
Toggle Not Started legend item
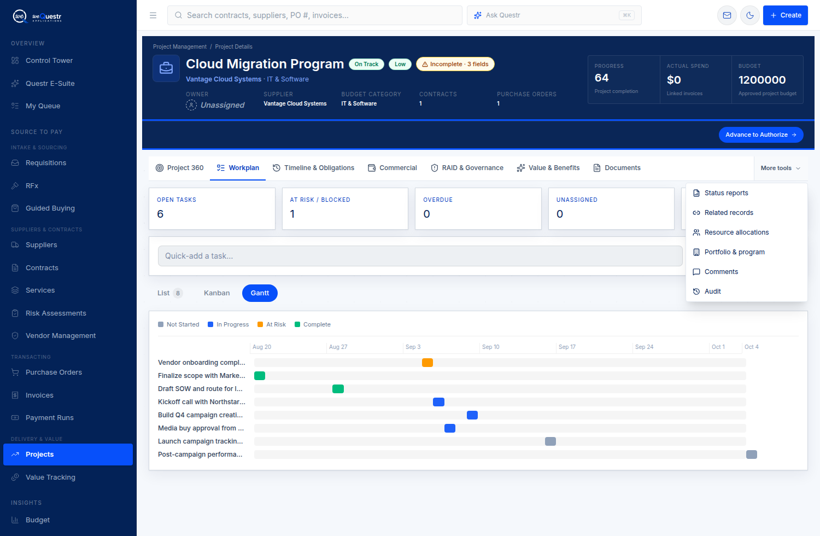(x=179, y=324)
